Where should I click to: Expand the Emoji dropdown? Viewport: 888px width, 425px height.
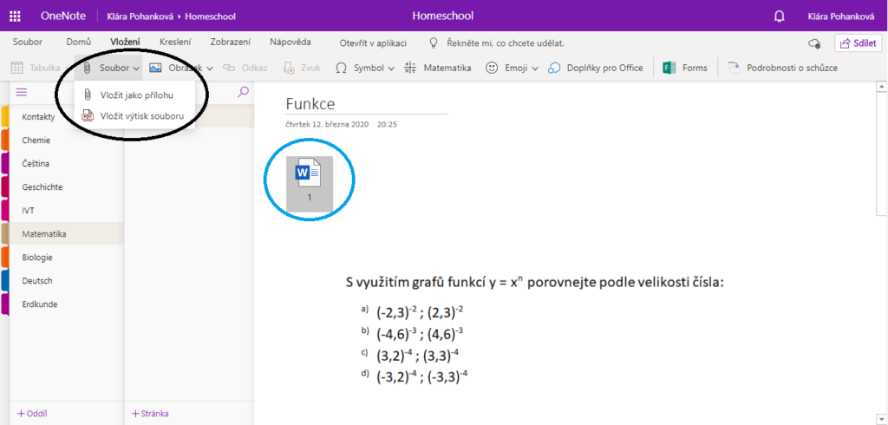click(512, 68)
